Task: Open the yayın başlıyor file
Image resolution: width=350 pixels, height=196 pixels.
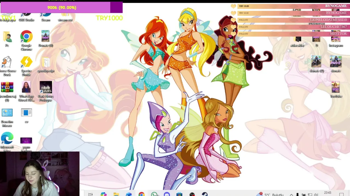Action: 26,144
